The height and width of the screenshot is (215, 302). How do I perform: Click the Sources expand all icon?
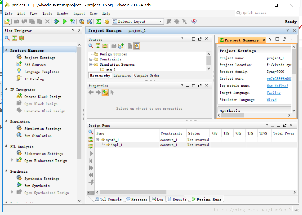coord(105,46)
